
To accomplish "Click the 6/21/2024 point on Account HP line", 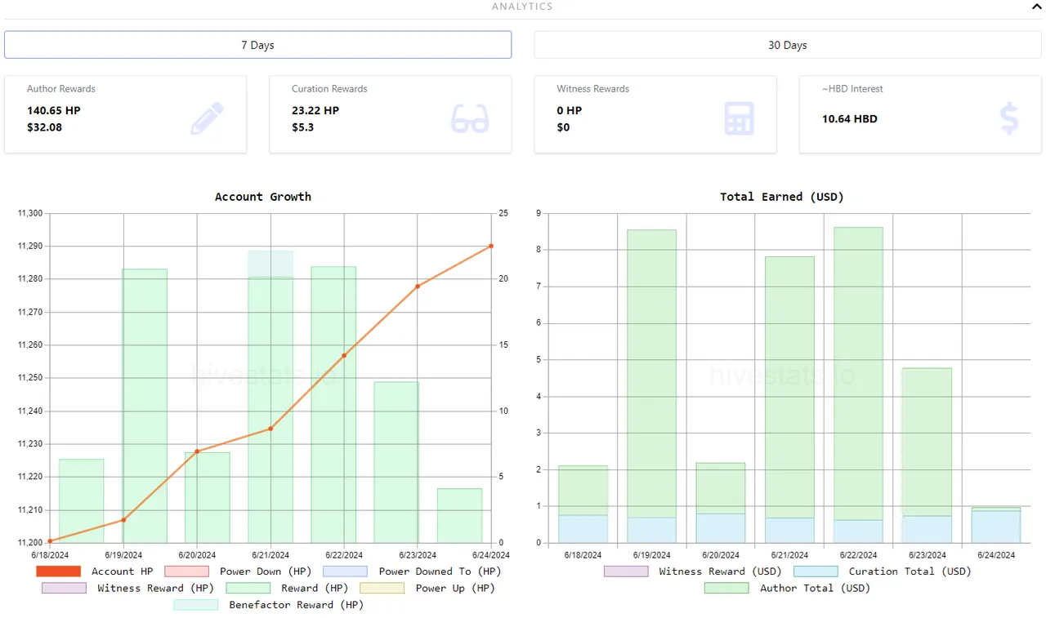I will [x=270, y=429].
